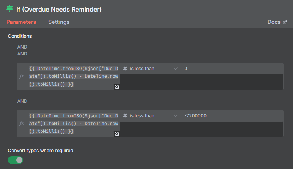The width and height of the screenshot is (293, 169).
Task: Click the green If node signpost icon
Action: (10, 9)
